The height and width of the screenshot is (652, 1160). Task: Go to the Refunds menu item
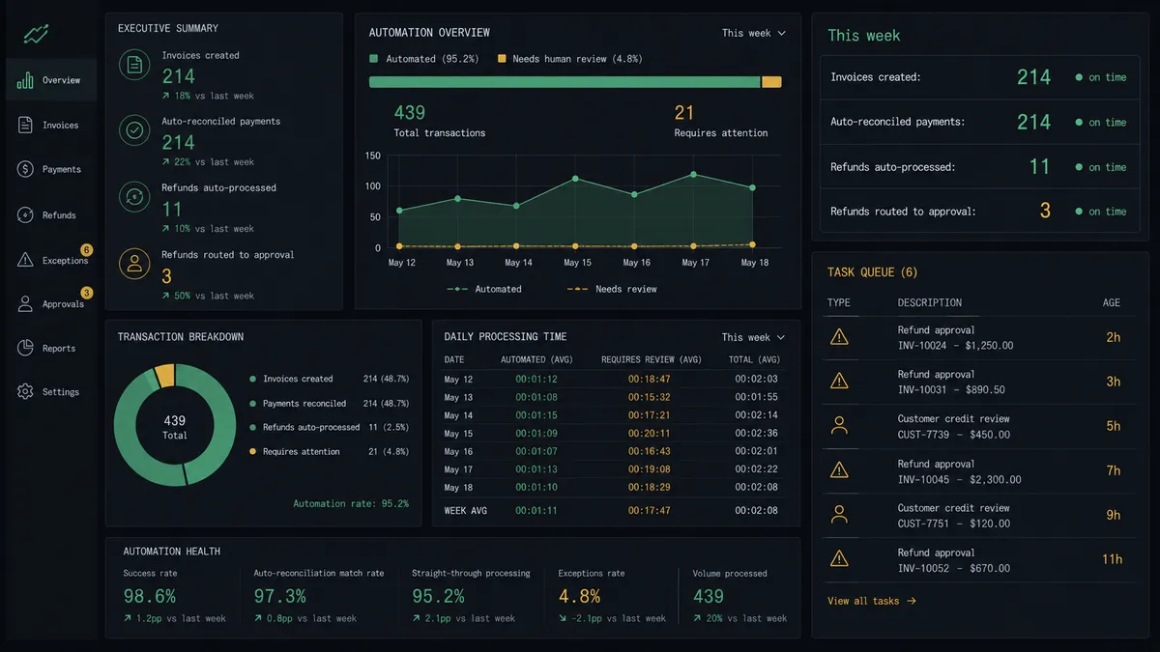51,214
